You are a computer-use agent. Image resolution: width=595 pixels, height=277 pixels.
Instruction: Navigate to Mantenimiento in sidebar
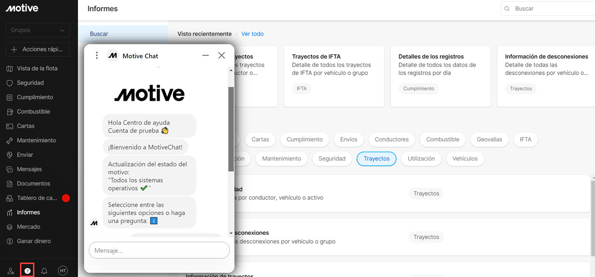point(36,140)
